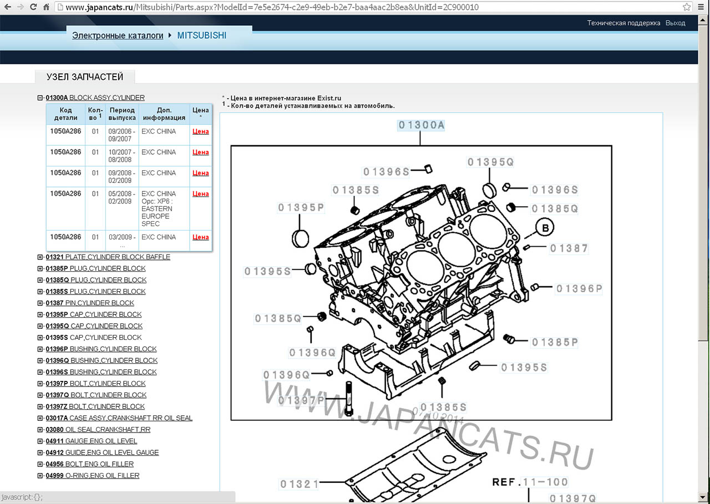Open the MITSUBISHI breadcrumb link

201,35
